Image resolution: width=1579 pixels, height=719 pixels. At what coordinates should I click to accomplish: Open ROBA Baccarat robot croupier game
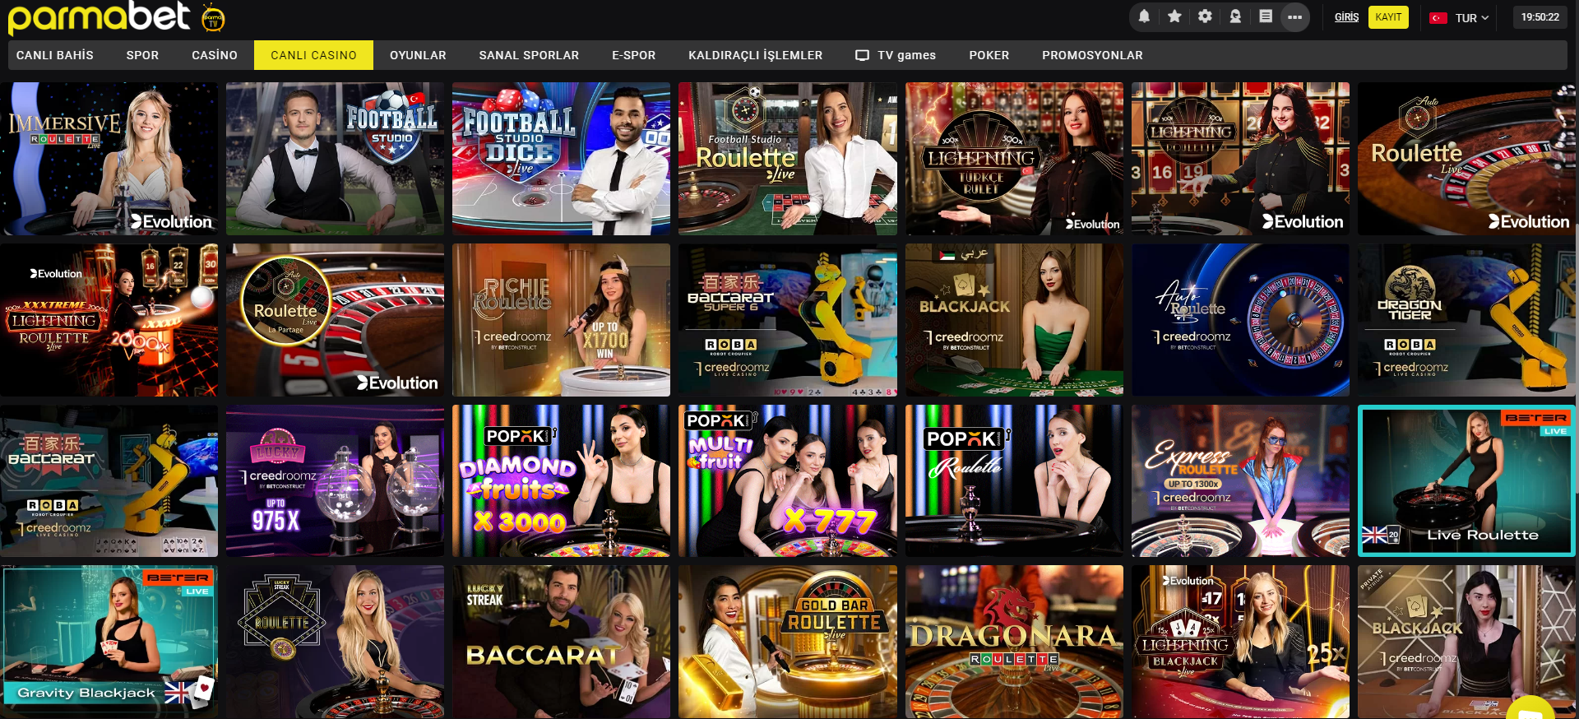pyautogui.click(x=109, y=480)
